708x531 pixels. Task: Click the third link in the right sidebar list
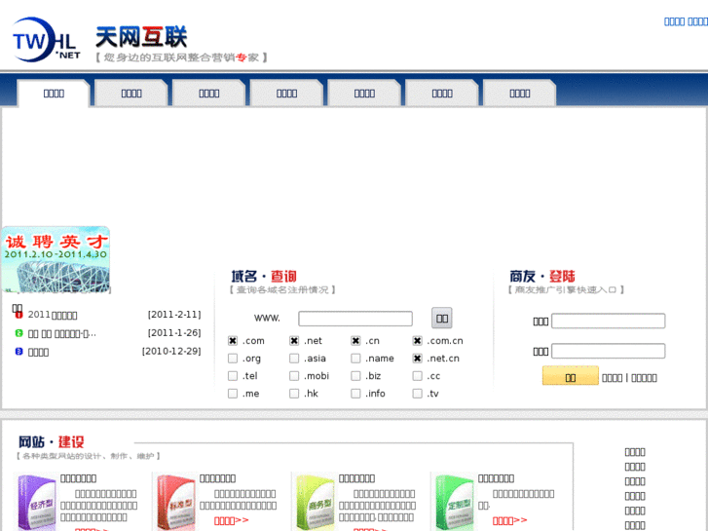[x=635, y=481]
